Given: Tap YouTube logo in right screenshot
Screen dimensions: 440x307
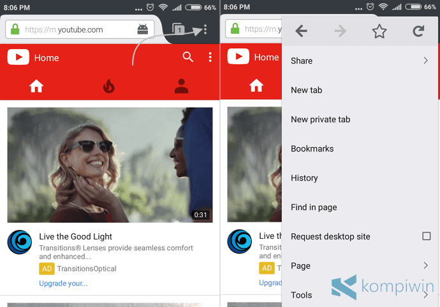Looking at the screenshot, I should click(238, 56).
